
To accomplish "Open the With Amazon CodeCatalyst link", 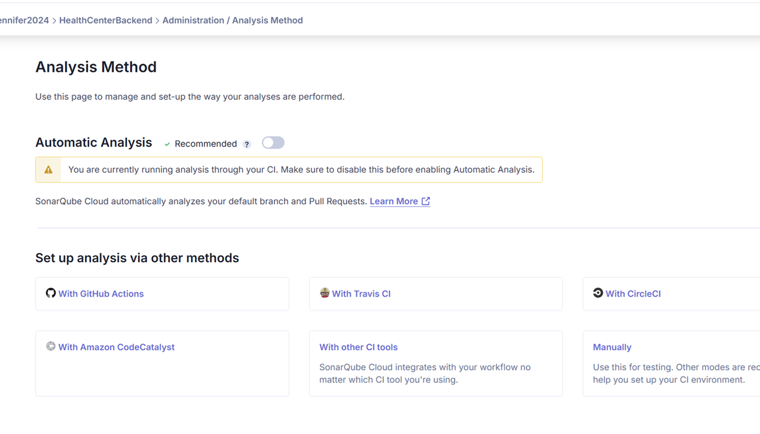I will [x=116, y=347].
